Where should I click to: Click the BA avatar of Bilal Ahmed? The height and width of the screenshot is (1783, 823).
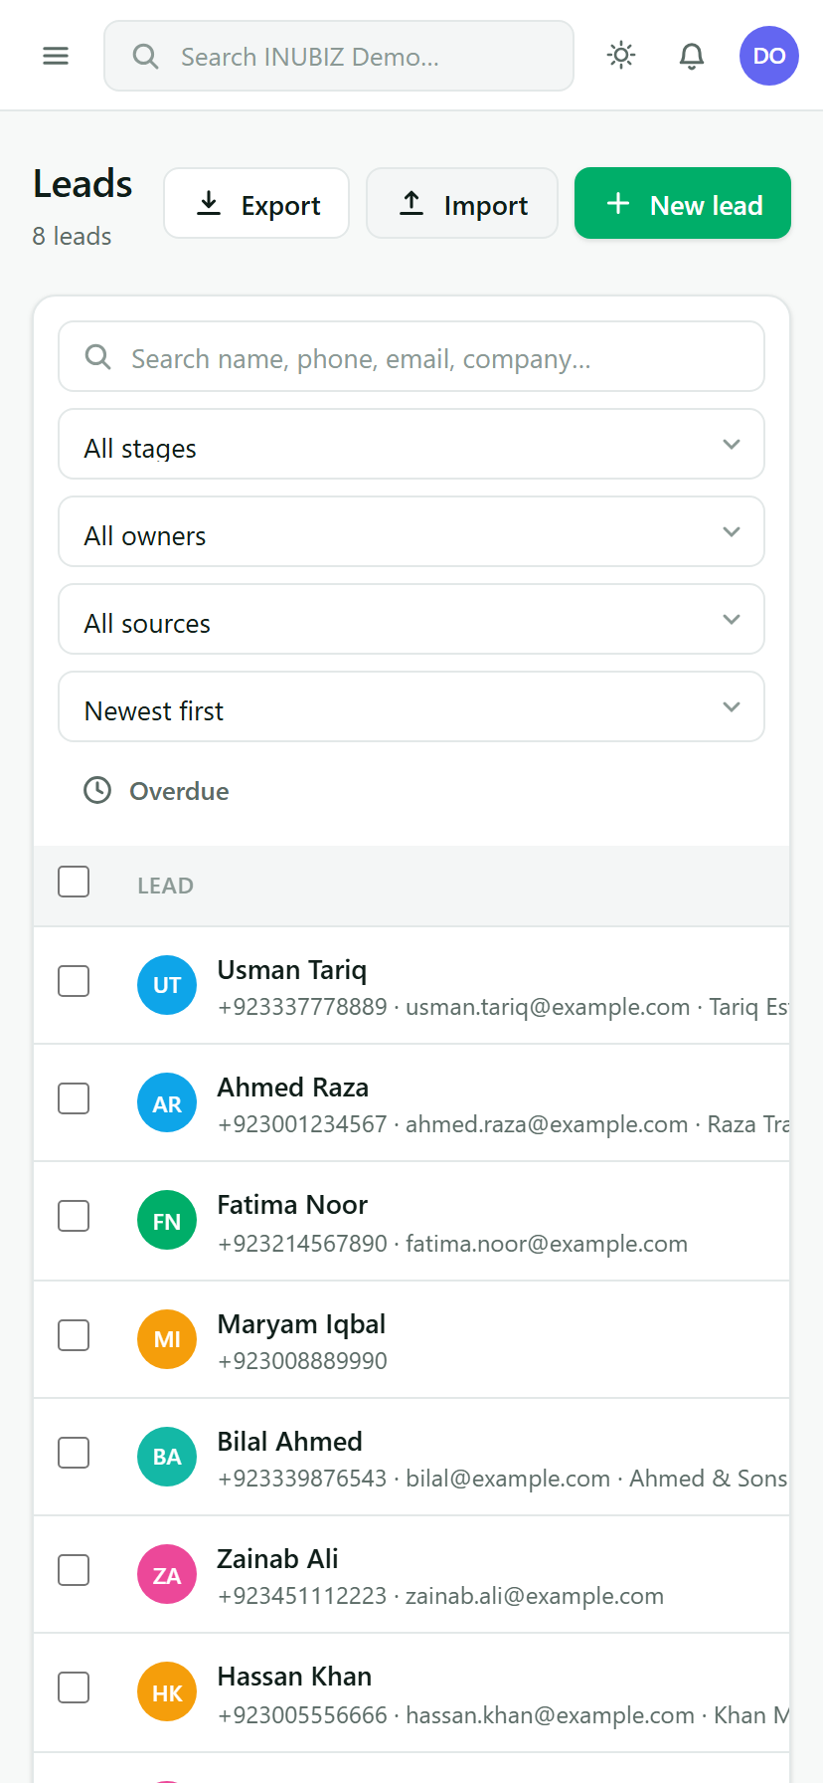(x=167, y=1457)
